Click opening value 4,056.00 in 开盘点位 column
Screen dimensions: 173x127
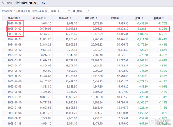(x=46, y=71)
